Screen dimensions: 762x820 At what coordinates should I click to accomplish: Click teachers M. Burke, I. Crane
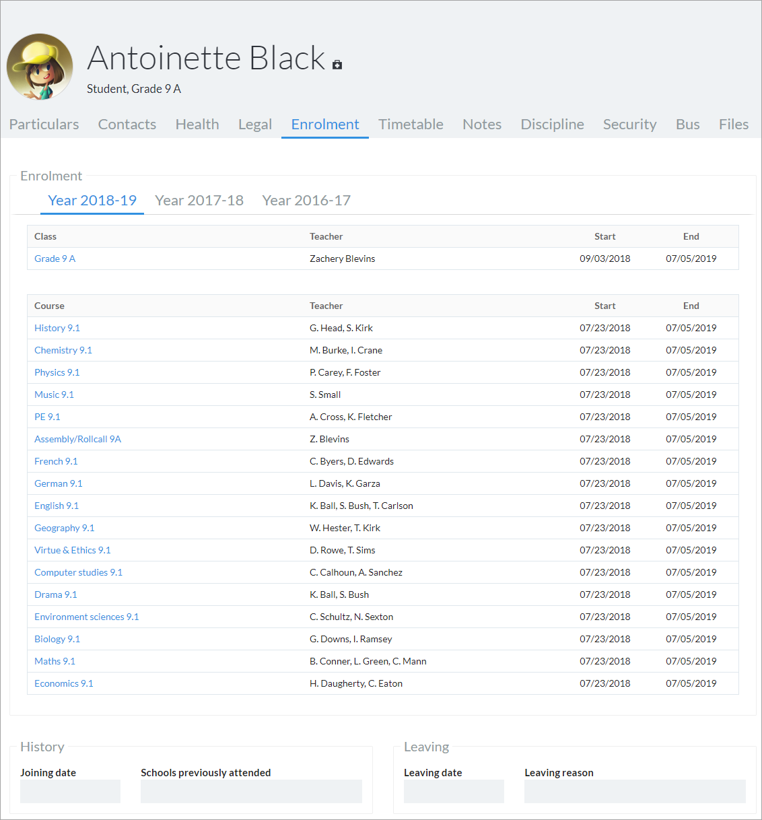pyautogui.click(x=346, y=350)
